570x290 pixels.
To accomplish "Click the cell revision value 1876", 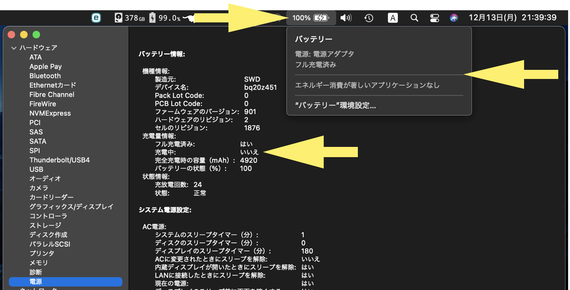I will [x=252, y=128].
